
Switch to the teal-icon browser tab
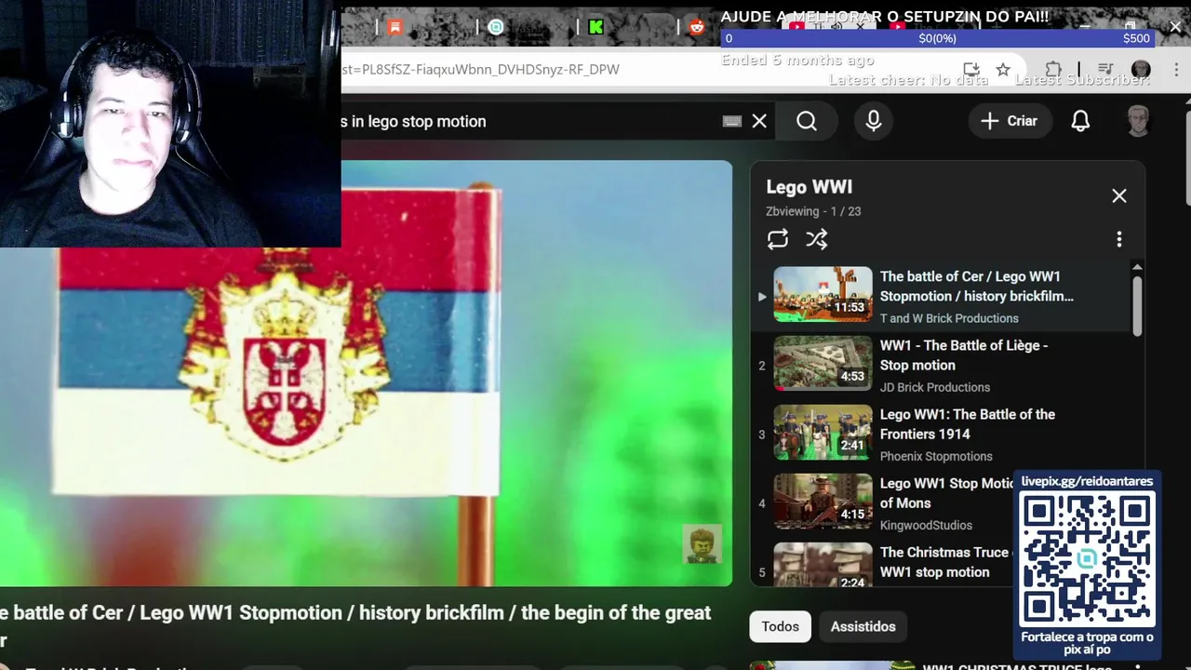coord(497,27)
